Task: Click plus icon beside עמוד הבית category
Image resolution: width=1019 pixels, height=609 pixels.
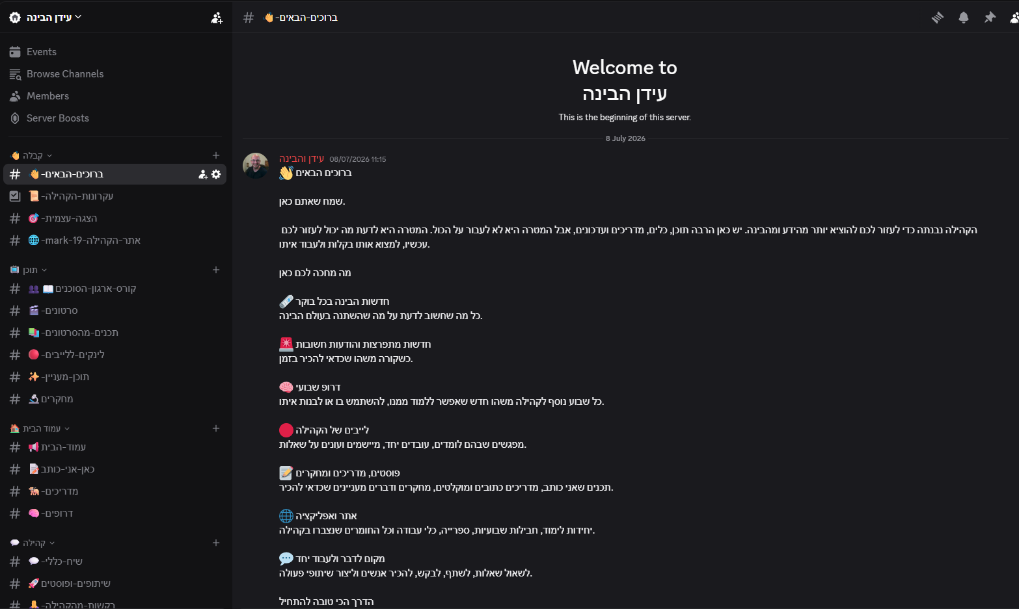Action: 216,428
